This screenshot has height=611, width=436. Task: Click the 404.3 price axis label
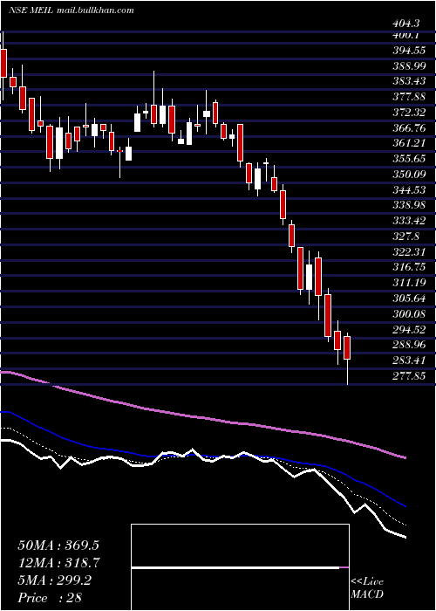point(406,24)
